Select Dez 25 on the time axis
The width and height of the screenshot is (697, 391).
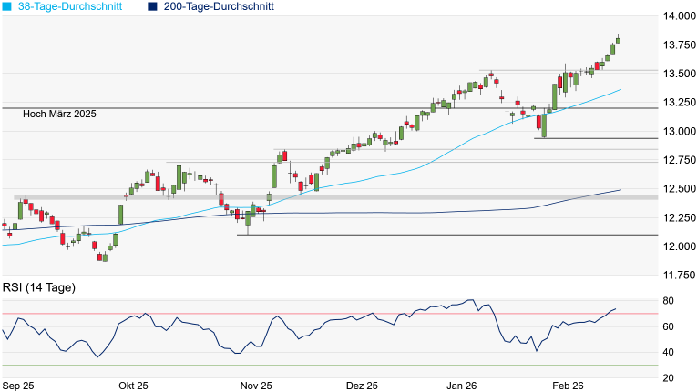click(x=362, y=386)
